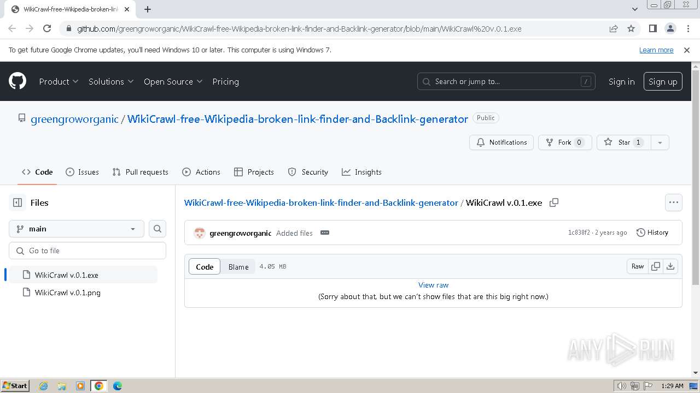Image resolution: width=700 pixels, height=393 pixels.
Task: Bookmark this page with the star icon
Action: click(x=631, y=28)
